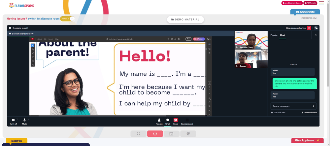Click the red power button
Screen dimensions: 330x146
coord(155,134)
